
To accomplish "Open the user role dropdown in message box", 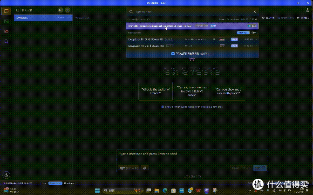I will pyautogui.click(x=129, y=168).
